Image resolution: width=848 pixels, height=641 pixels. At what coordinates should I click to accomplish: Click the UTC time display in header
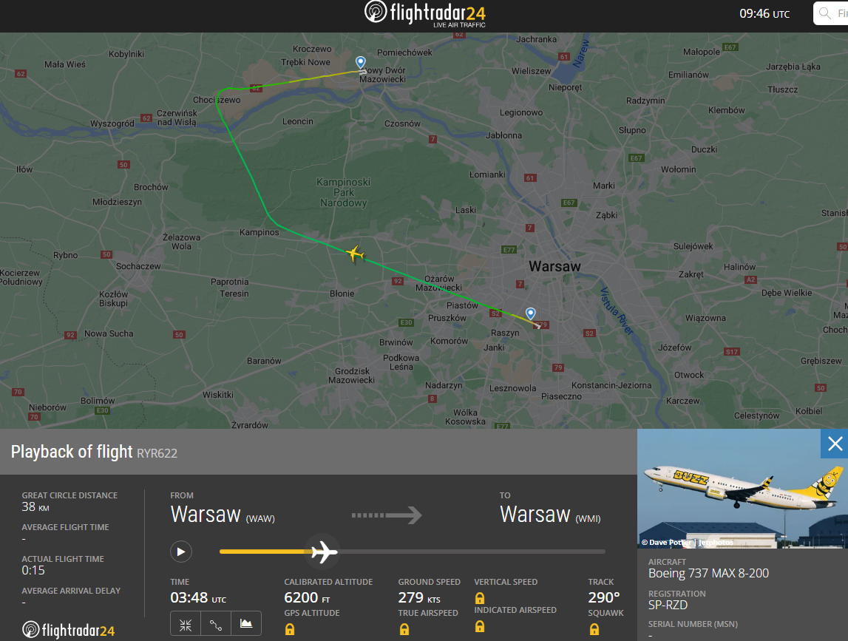[x=764, y=14]
